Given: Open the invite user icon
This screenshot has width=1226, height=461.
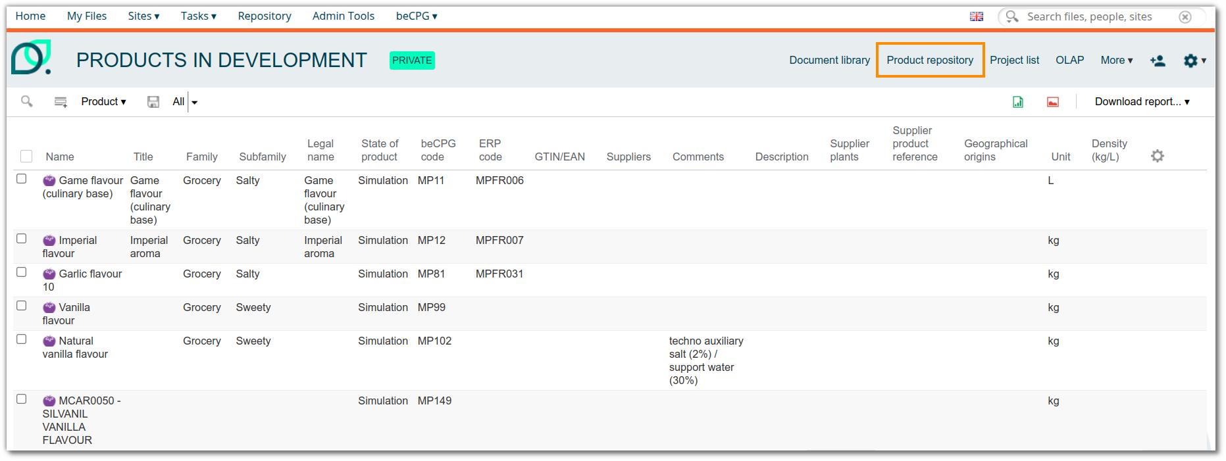Looking at the screenshot, I should click(1158, 61).
